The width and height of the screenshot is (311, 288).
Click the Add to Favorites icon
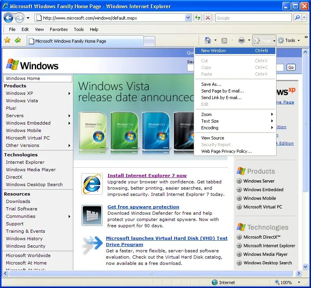18,40
